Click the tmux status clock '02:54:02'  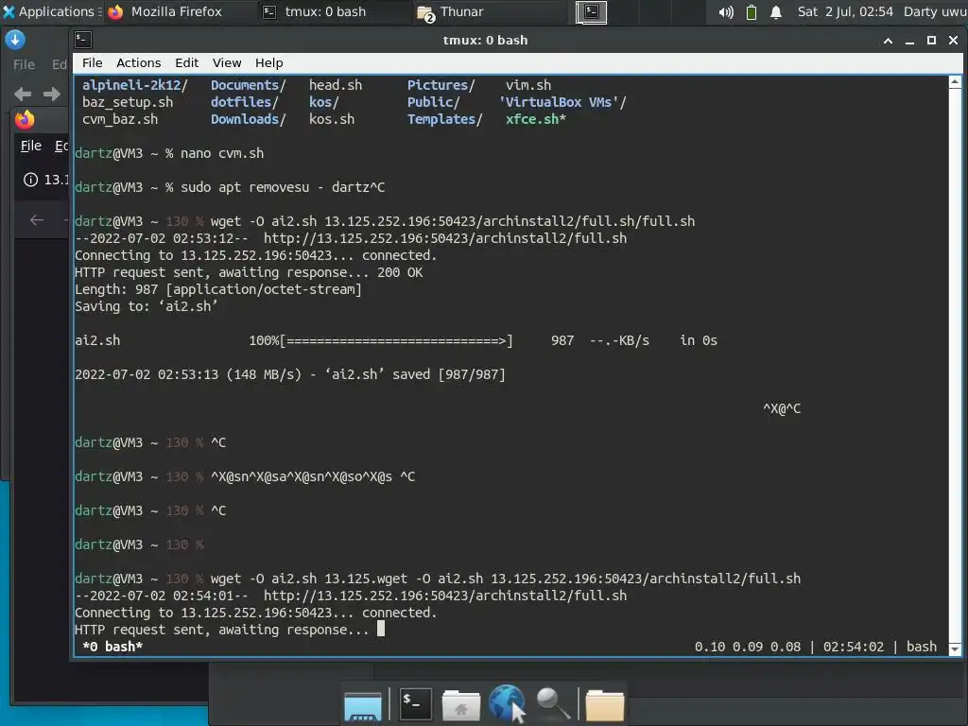(x=854, y=647)
